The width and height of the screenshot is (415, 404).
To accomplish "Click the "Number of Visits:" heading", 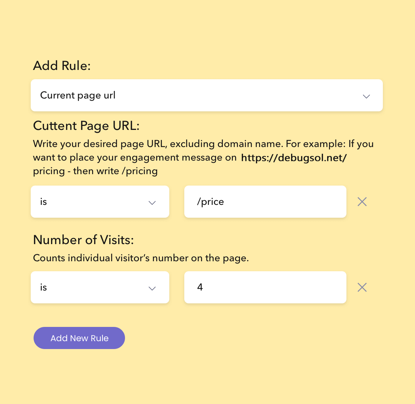I will pyautogui.click(x=83, y=240).
